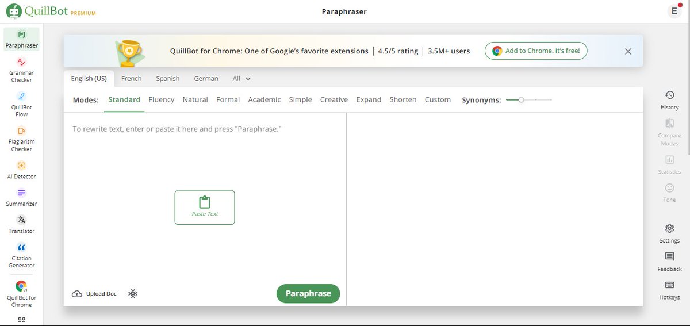The height and width of the screenshot is (326, 690).
Task: Open the Grammar Checker tool
Action: coord(21,70)
